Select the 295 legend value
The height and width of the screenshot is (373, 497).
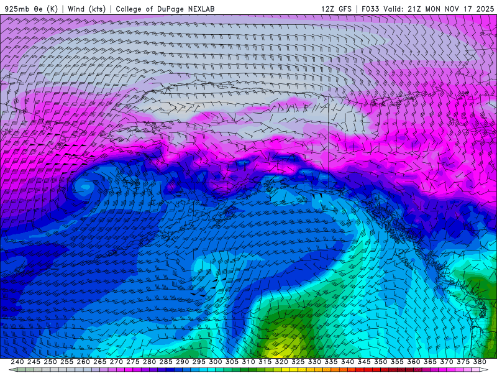coord(199,362)
